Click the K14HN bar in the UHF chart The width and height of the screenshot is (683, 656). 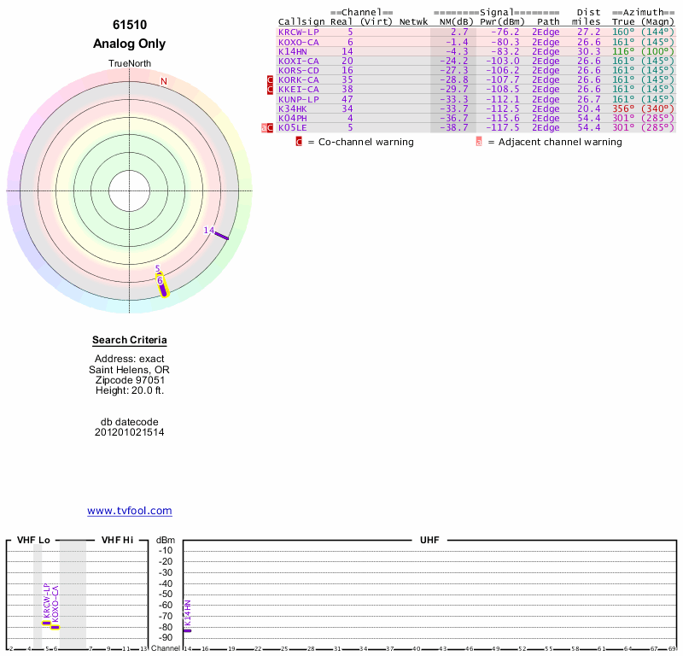tap(187, 630)
